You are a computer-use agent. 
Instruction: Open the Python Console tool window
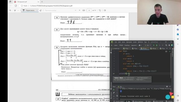click(158, 101)
